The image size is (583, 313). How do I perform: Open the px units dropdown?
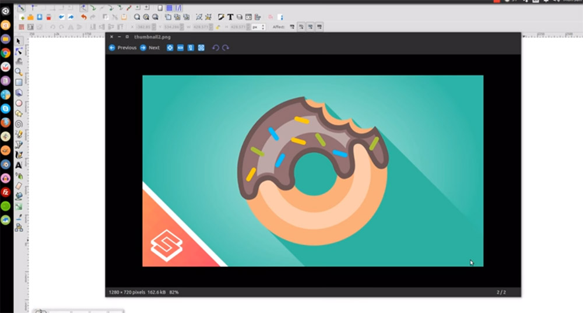(258, 27)
